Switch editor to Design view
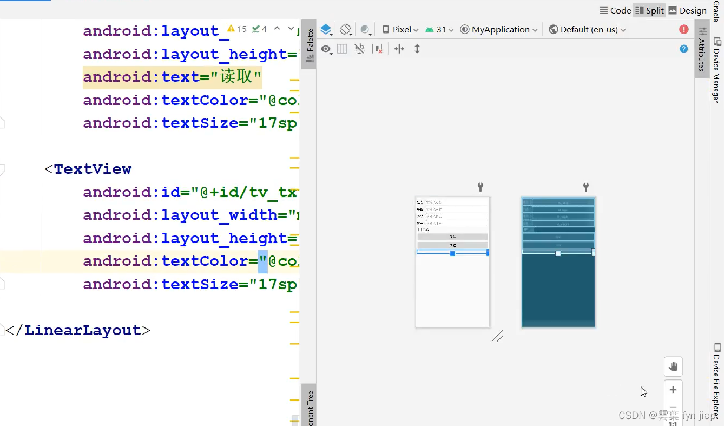Viewport: 724px width, 426px height. 687,10
